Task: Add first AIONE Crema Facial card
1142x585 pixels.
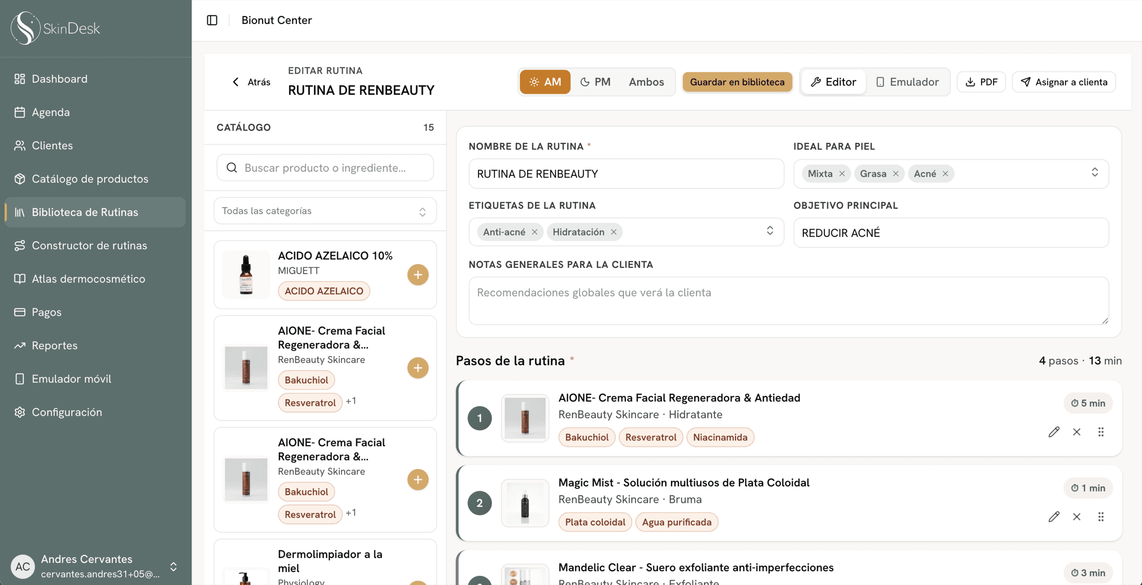Action: (418, 368)
